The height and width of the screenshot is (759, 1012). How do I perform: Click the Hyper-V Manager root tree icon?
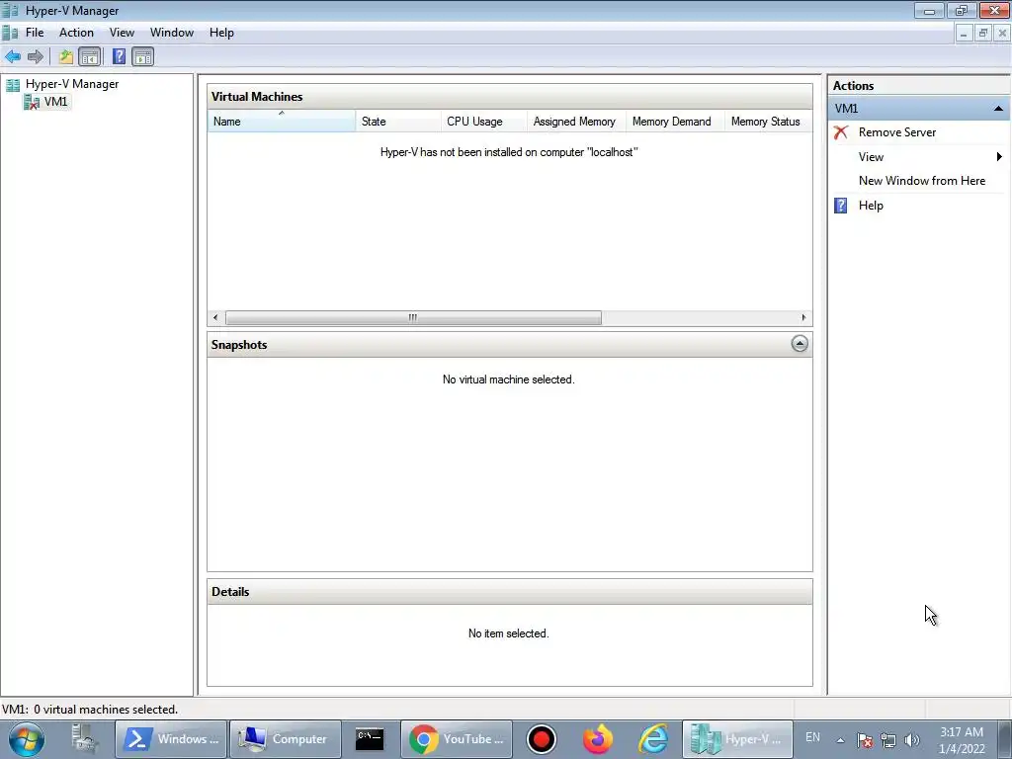(x=13, y=85)
